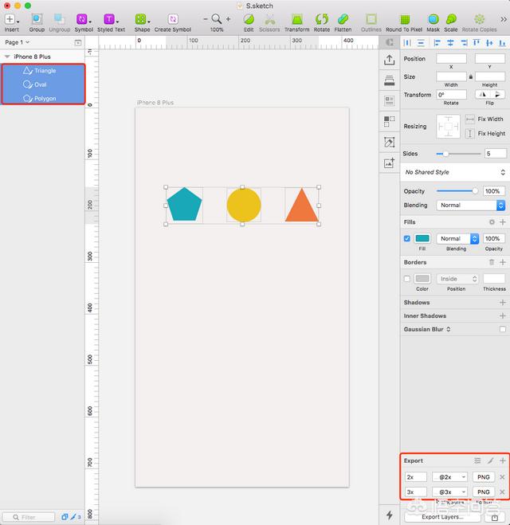This screenshot has height=525, width=510.
Task: Click the gray border color swatch
Action: 422,279
